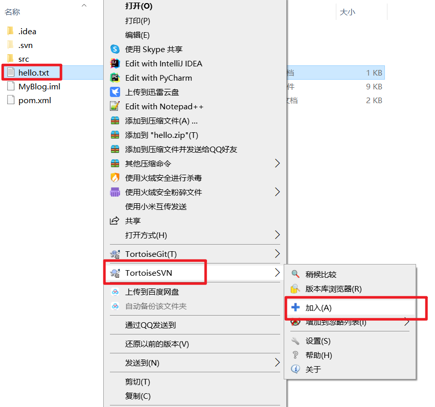Expand the 发送到(N) submenu arrow
Viewport: 435px width, 407px height.
[x=277, y=363]
